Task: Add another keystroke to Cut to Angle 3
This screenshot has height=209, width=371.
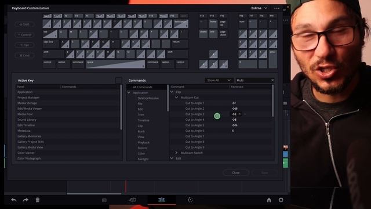Action: tap(245, 114)
